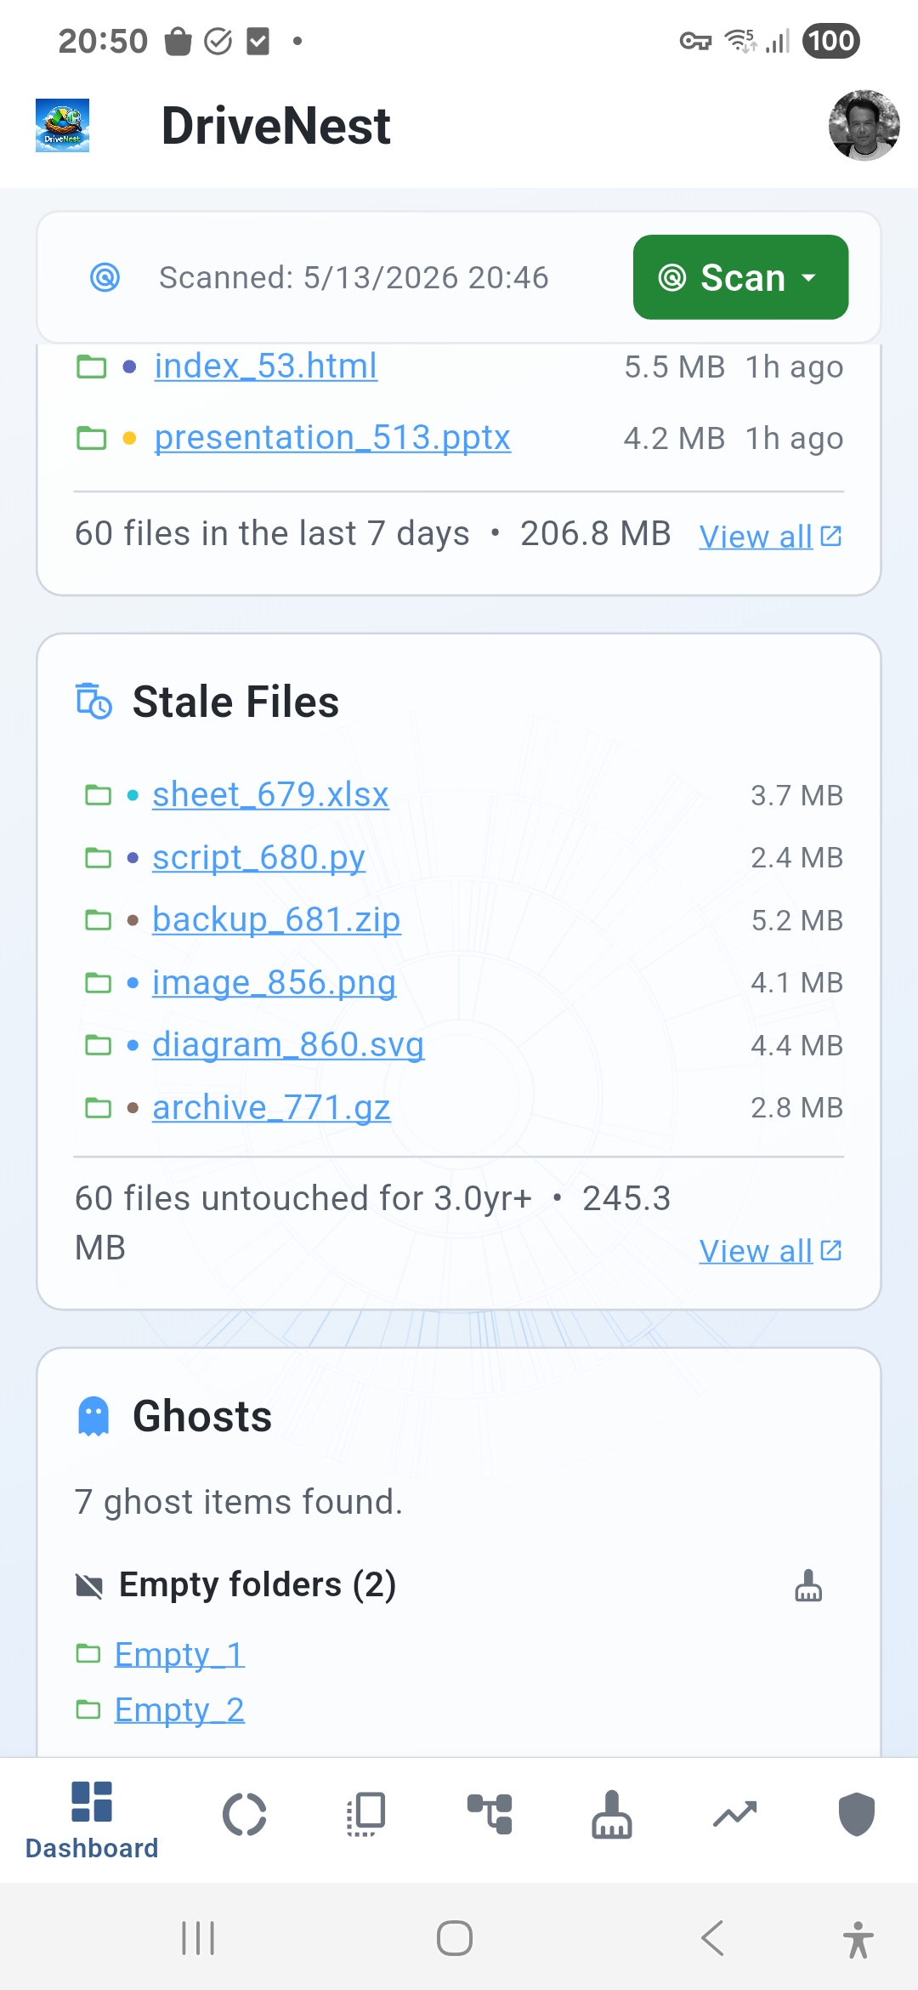Clean up empty folders broom icon
Viewport: 918px width, 1990px height.
(808, 1585)
